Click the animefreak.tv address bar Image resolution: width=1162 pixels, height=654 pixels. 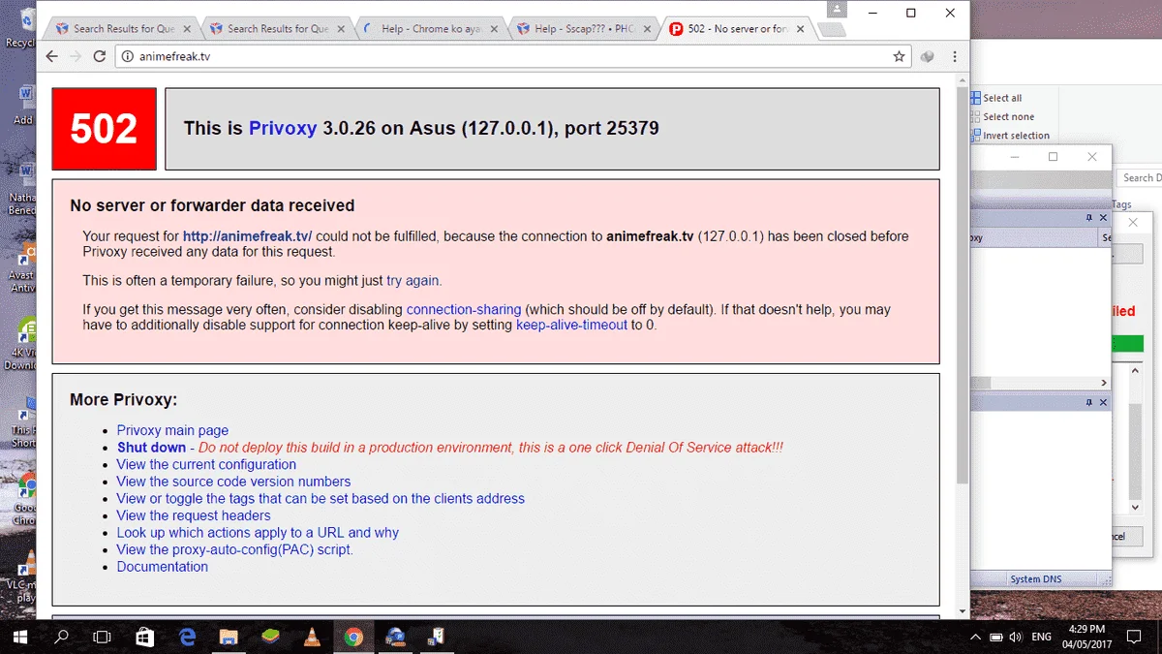513,56
